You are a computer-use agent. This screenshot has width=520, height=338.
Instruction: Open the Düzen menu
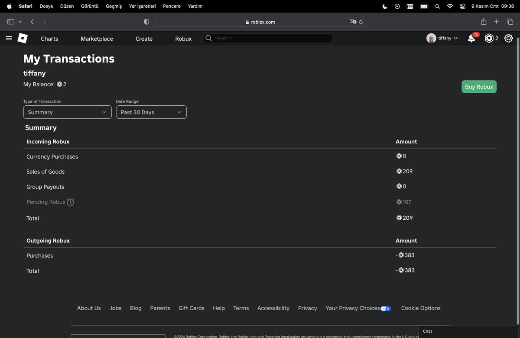tap(67, 6)
